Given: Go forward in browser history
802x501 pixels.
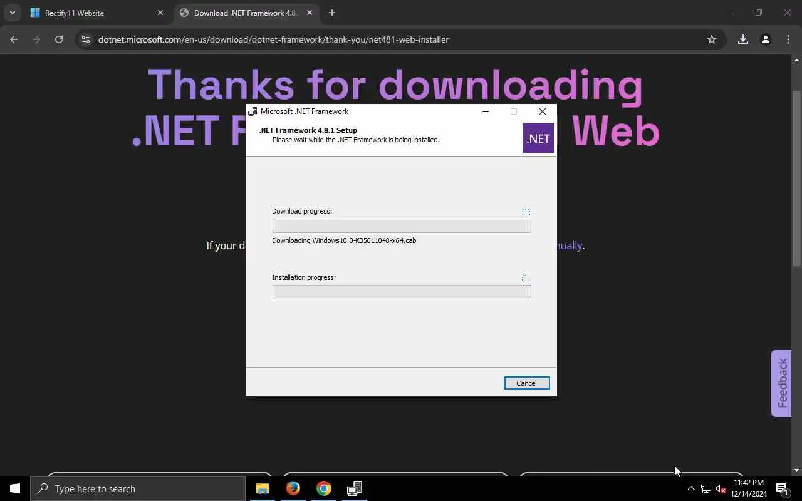Looking at the screenshot, I should coord(36,39).
